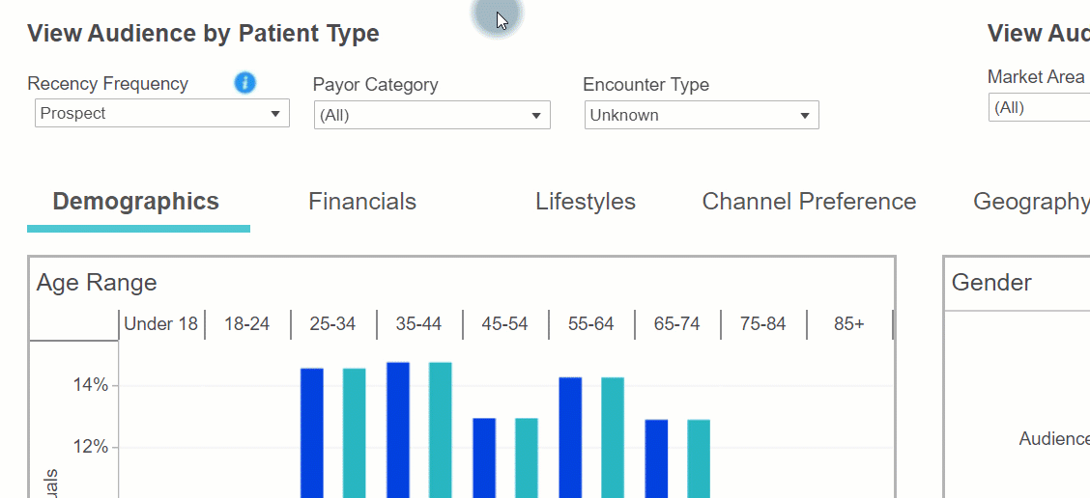
Task: Select the dark blue bar for ages 65-74
Action: (x=656, y=458)
